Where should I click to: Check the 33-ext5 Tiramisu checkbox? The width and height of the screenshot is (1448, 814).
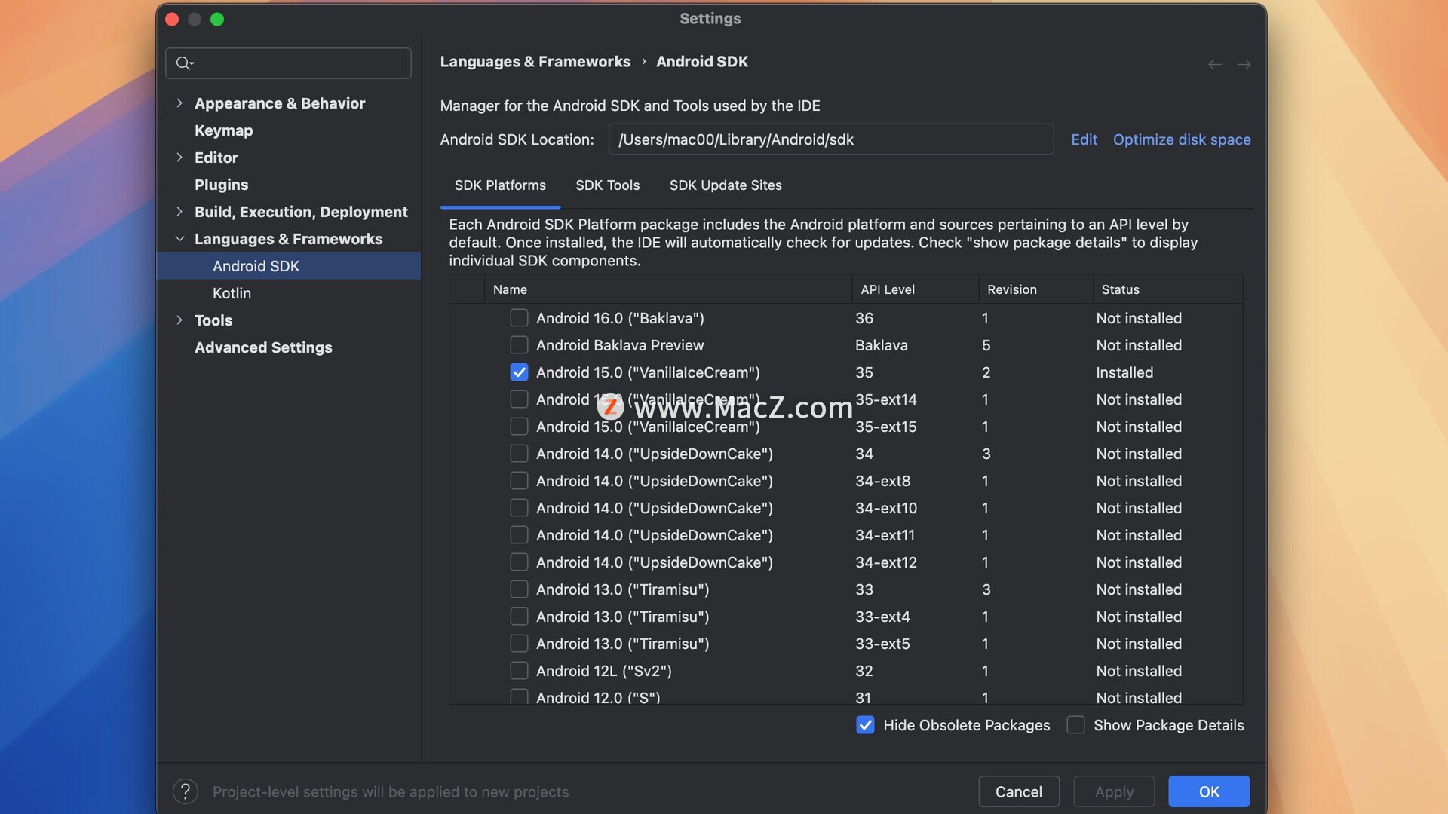[x=519, y=644]
